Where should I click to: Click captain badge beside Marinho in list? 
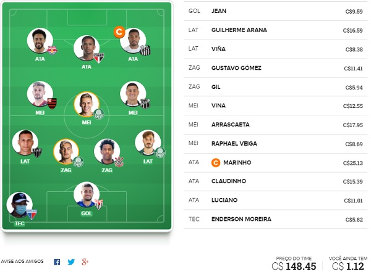216,162
